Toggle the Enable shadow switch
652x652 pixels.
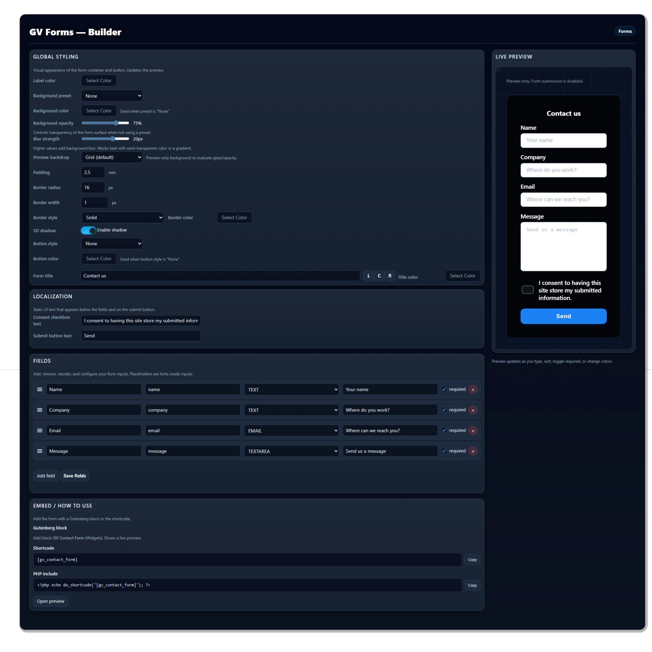89,230
